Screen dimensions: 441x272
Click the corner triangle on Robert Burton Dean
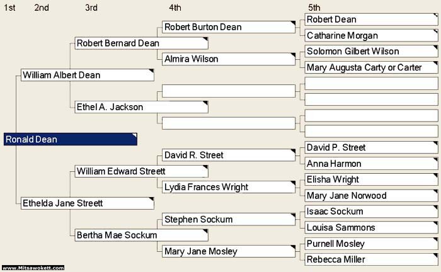point(293,23)
